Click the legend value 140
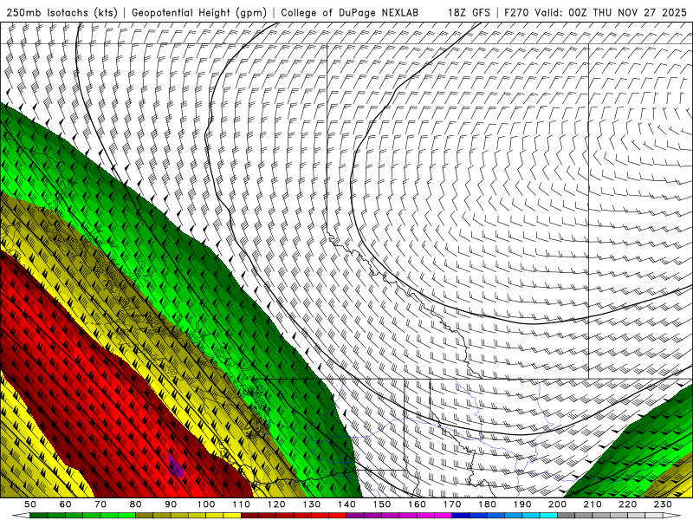 [346, 504]
